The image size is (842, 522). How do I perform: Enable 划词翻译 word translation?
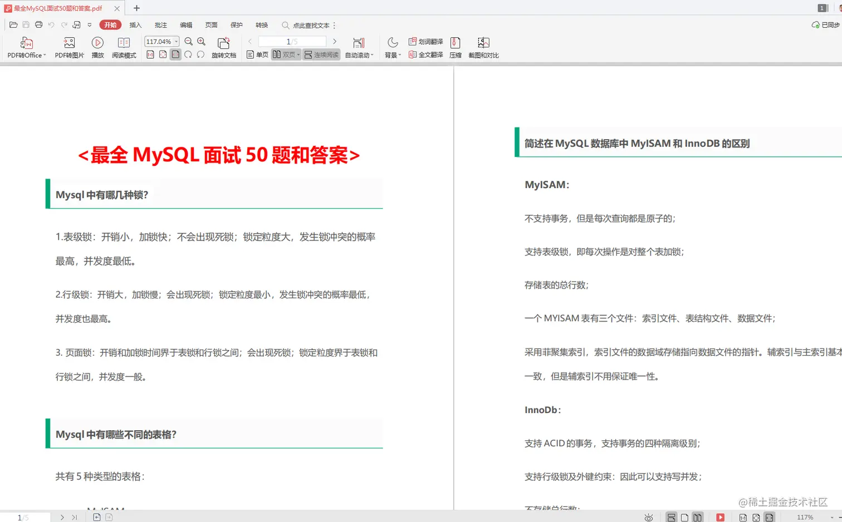tap(425, 41)
